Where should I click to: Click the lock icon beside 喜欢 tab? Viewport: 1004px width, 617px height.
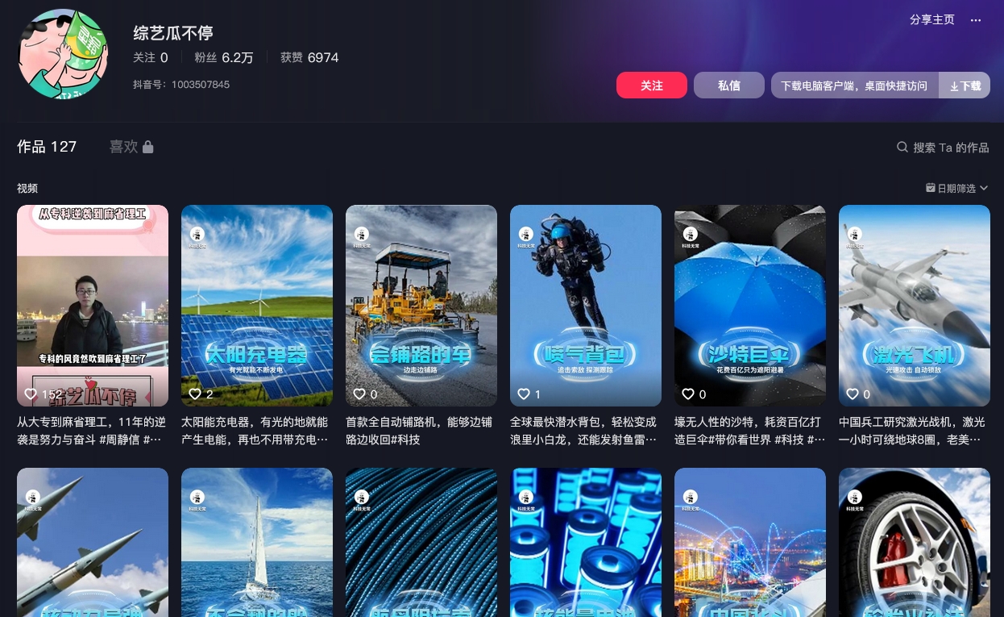(x=147, y=147)
